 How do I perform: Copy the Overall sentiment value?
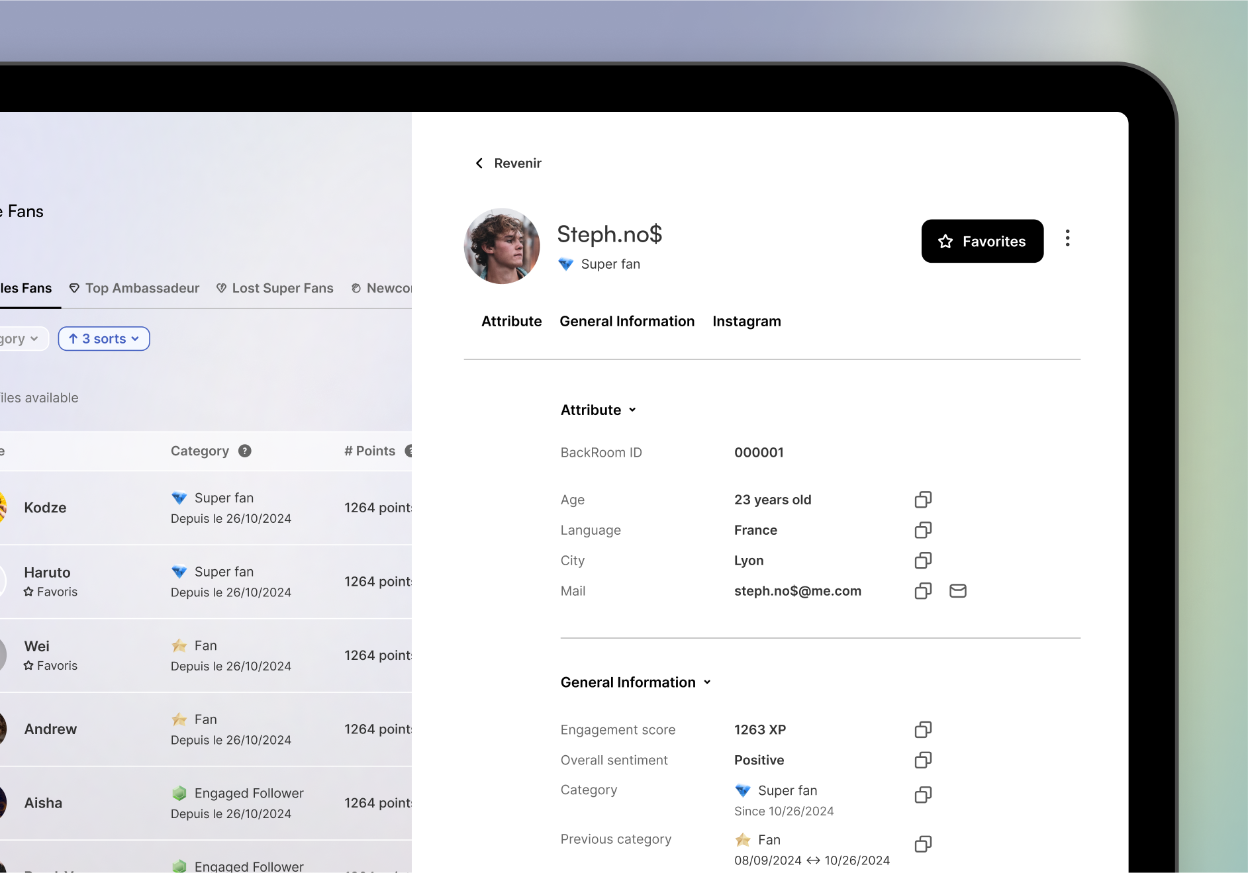point(923,760)
